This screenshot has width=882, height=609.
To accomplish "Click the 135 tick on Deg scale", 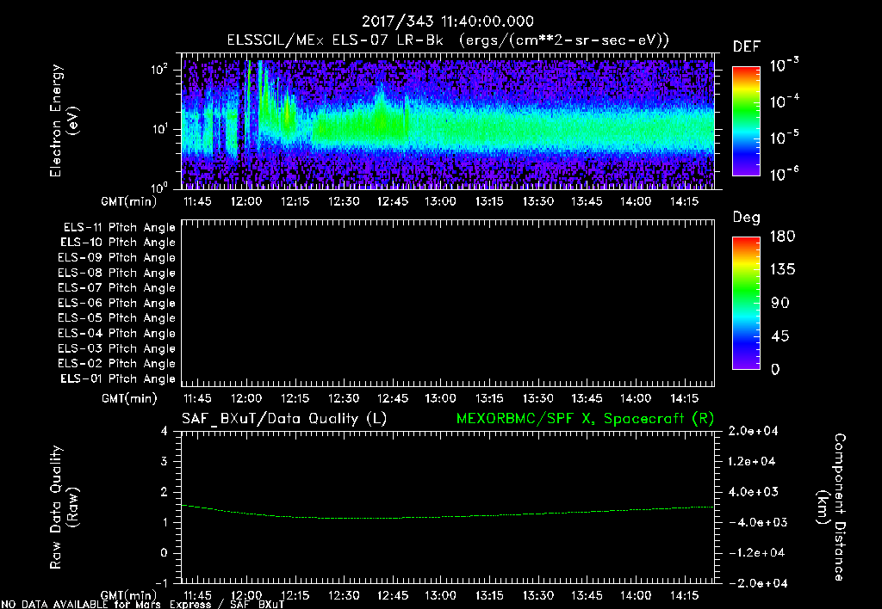I will (782, 269).
